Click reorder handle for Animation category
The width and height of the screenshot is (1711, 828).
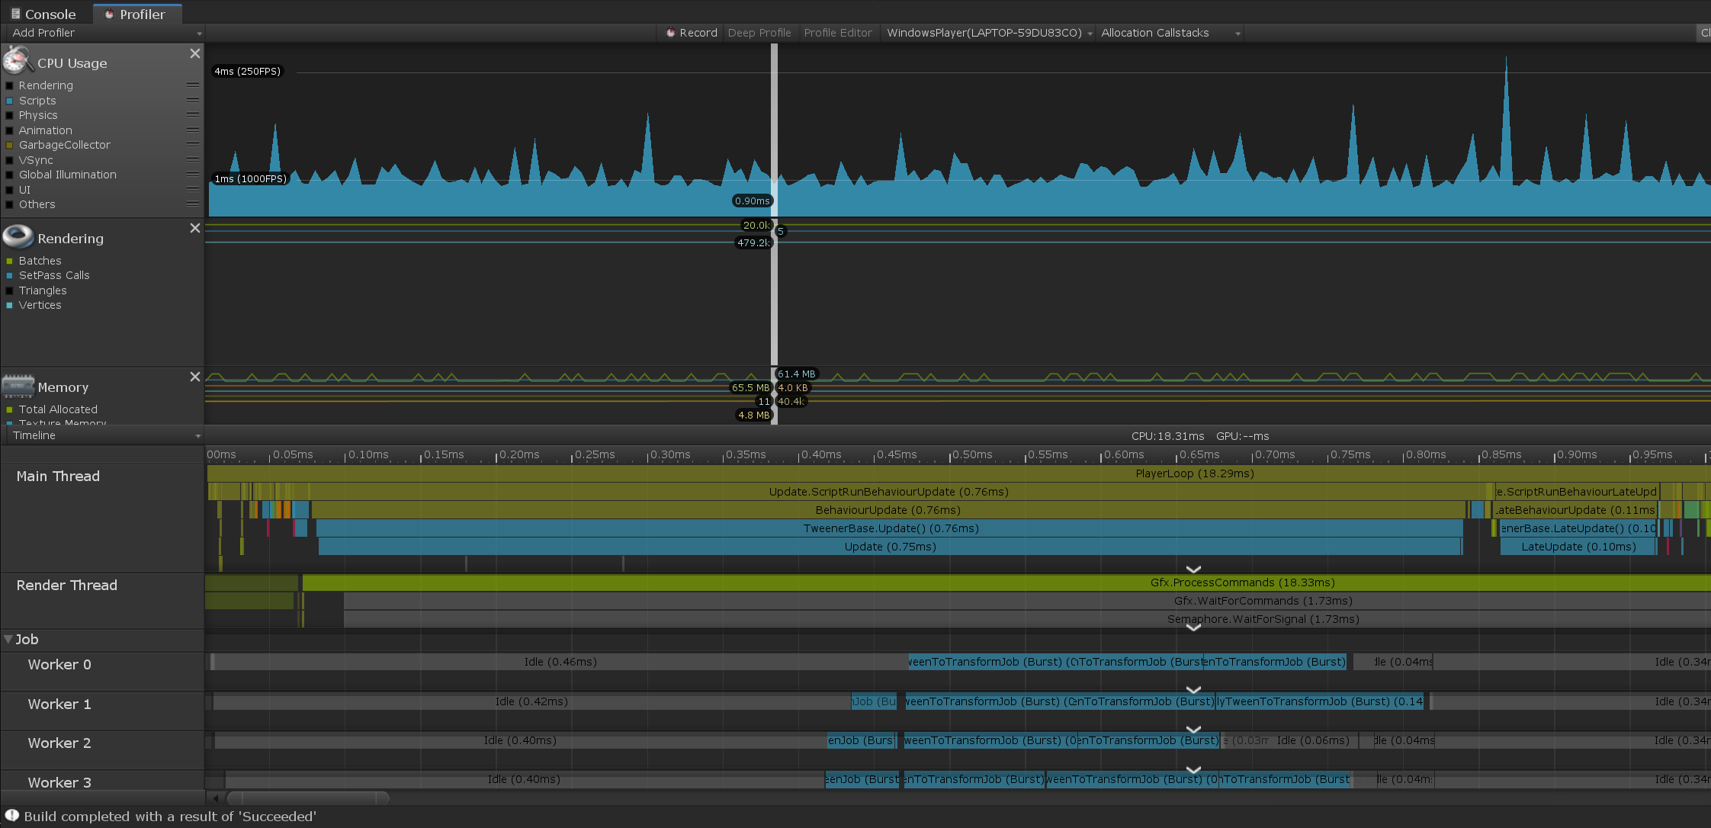193,130
